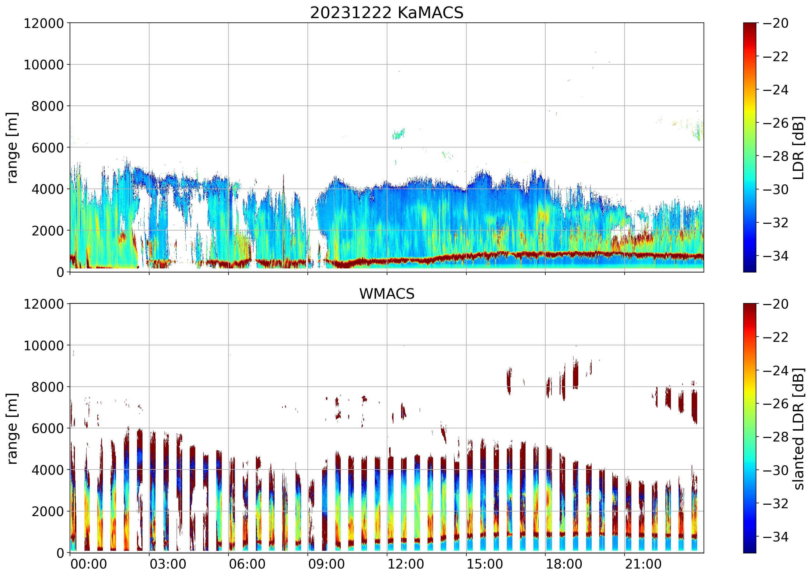Click the top LDR colorbar
The image size is (812, 577).
(x=749, y=147)
